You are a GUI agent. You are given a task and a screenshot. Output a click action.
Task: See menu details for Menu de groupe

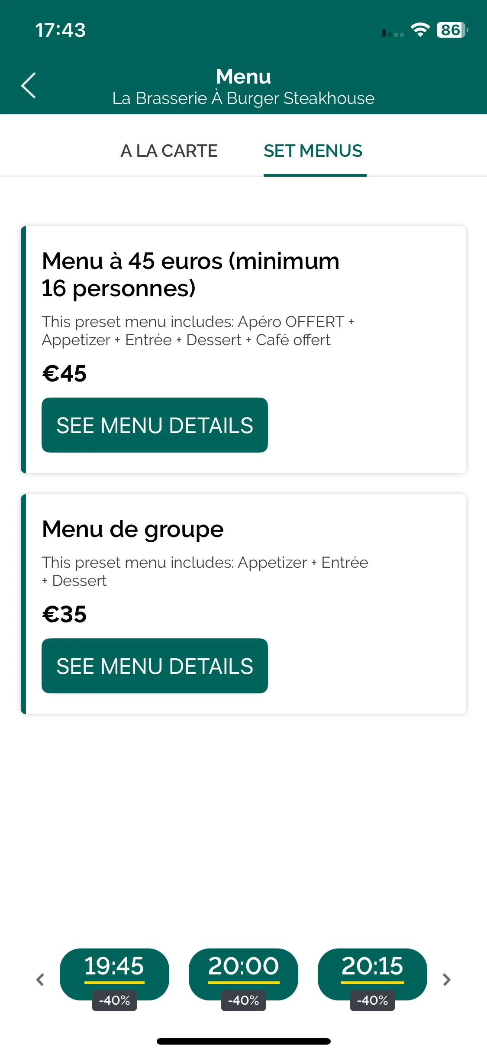pos(155,666)
